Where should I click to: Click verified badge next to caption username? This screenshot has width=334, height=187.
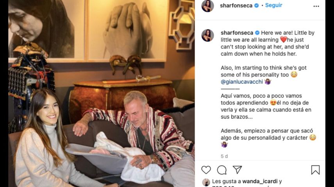click(257, 33)
